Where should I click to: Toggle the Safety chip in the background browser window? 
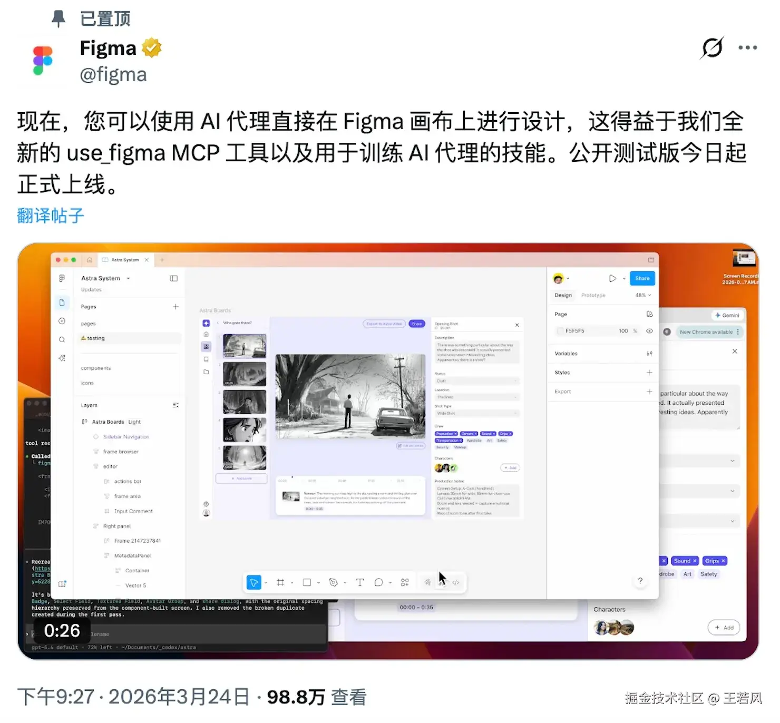pyautogui.click(x=709, y=574)
